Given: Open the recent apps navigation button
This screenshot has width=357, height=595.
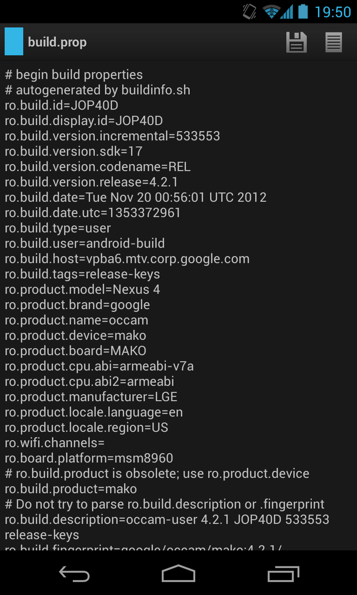Looking at the screenshot, I should coord(283,574).
